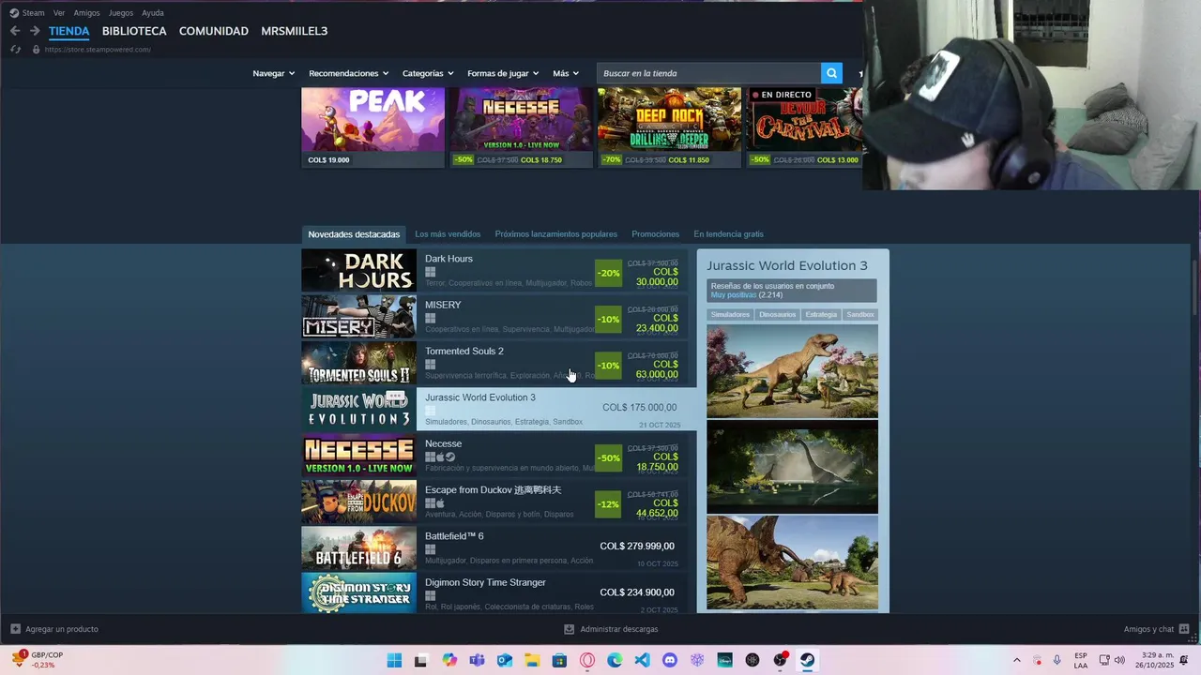This screenshot has width=1201, height=675.
Task: Click the store URL address field
Action: click(98, 50)
